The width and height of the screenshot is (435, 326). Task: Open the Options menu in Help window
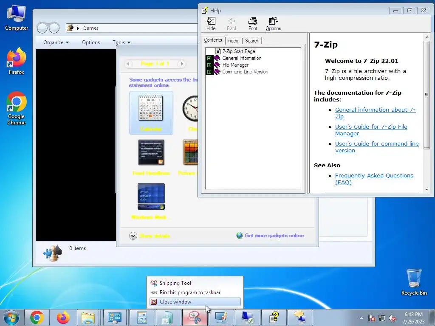(x=273, y=24)
